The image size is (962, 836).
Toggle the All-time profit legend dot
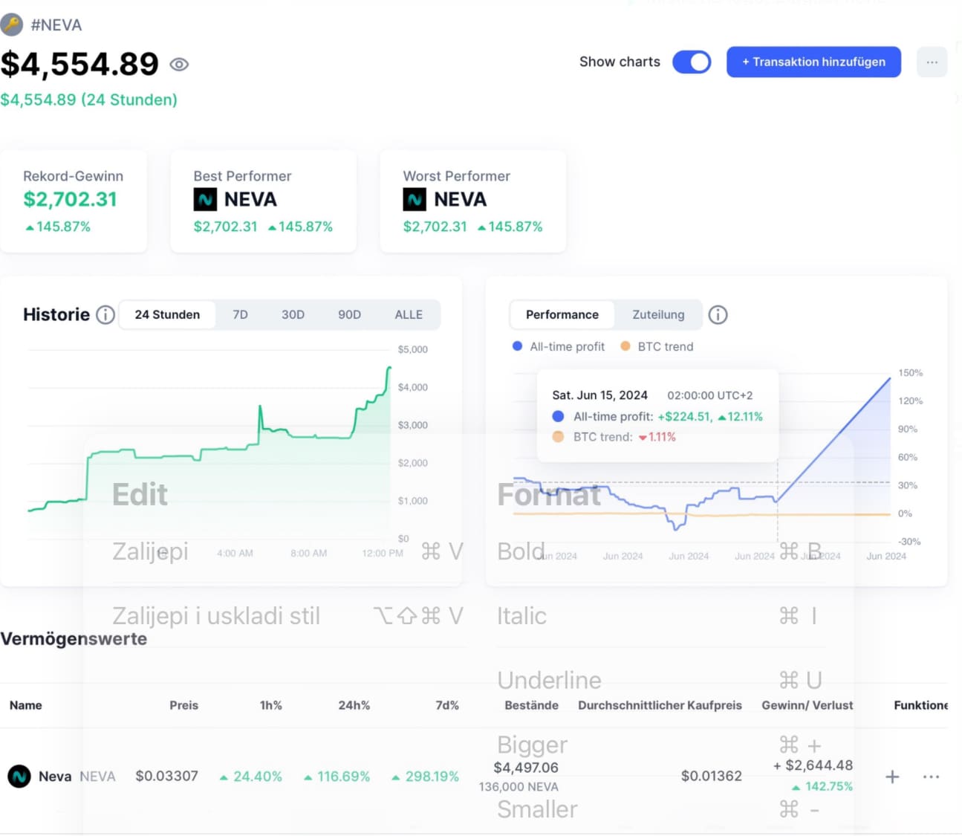pos(518,346)
